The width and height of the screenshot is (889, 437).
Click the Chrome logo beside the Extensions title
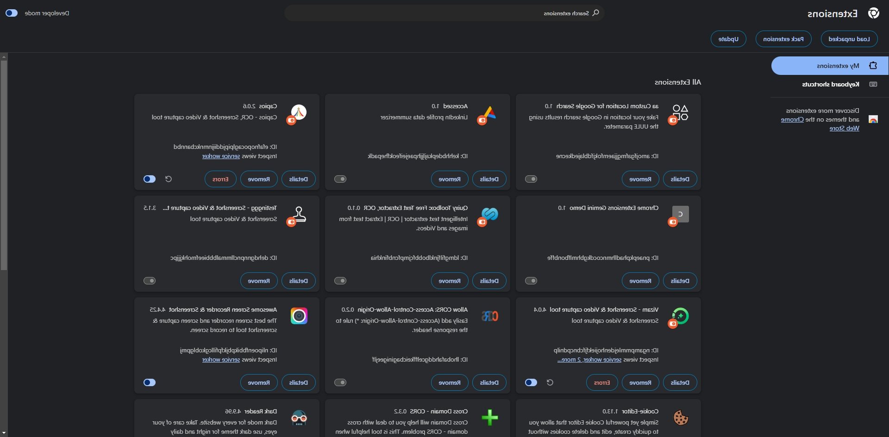point(874,13)
